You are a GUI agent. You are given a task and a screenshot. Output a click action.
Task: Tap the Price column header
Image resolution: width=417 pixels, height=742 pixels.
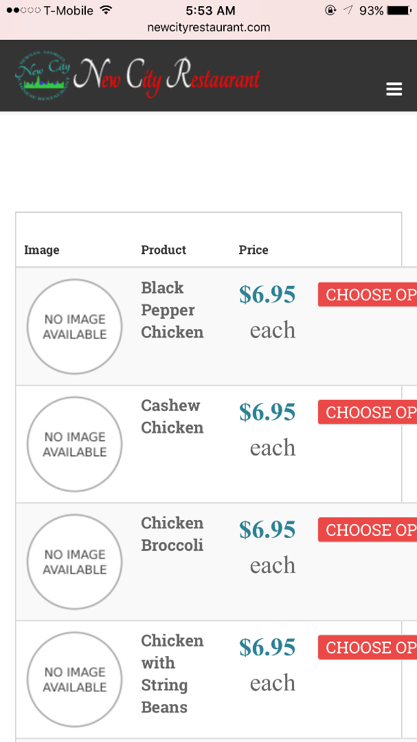[253, 250]
